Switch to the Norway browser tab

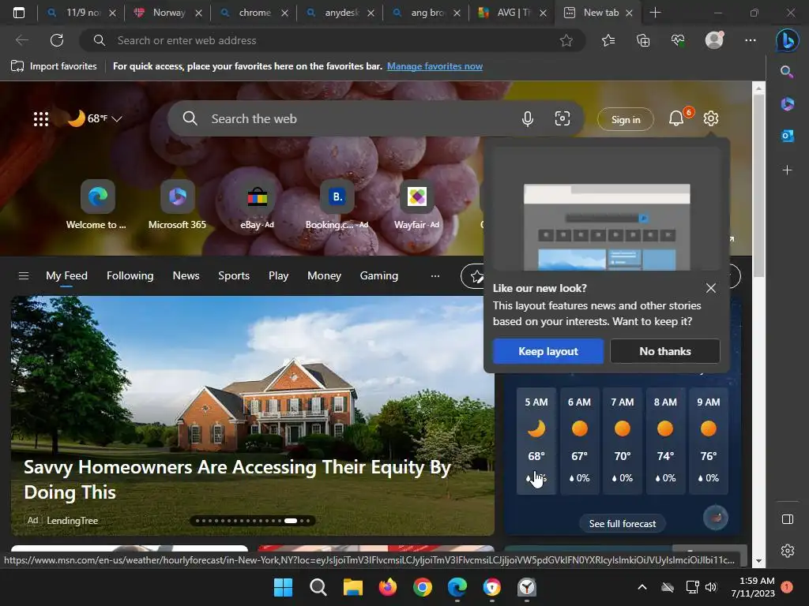coord(167,13)
